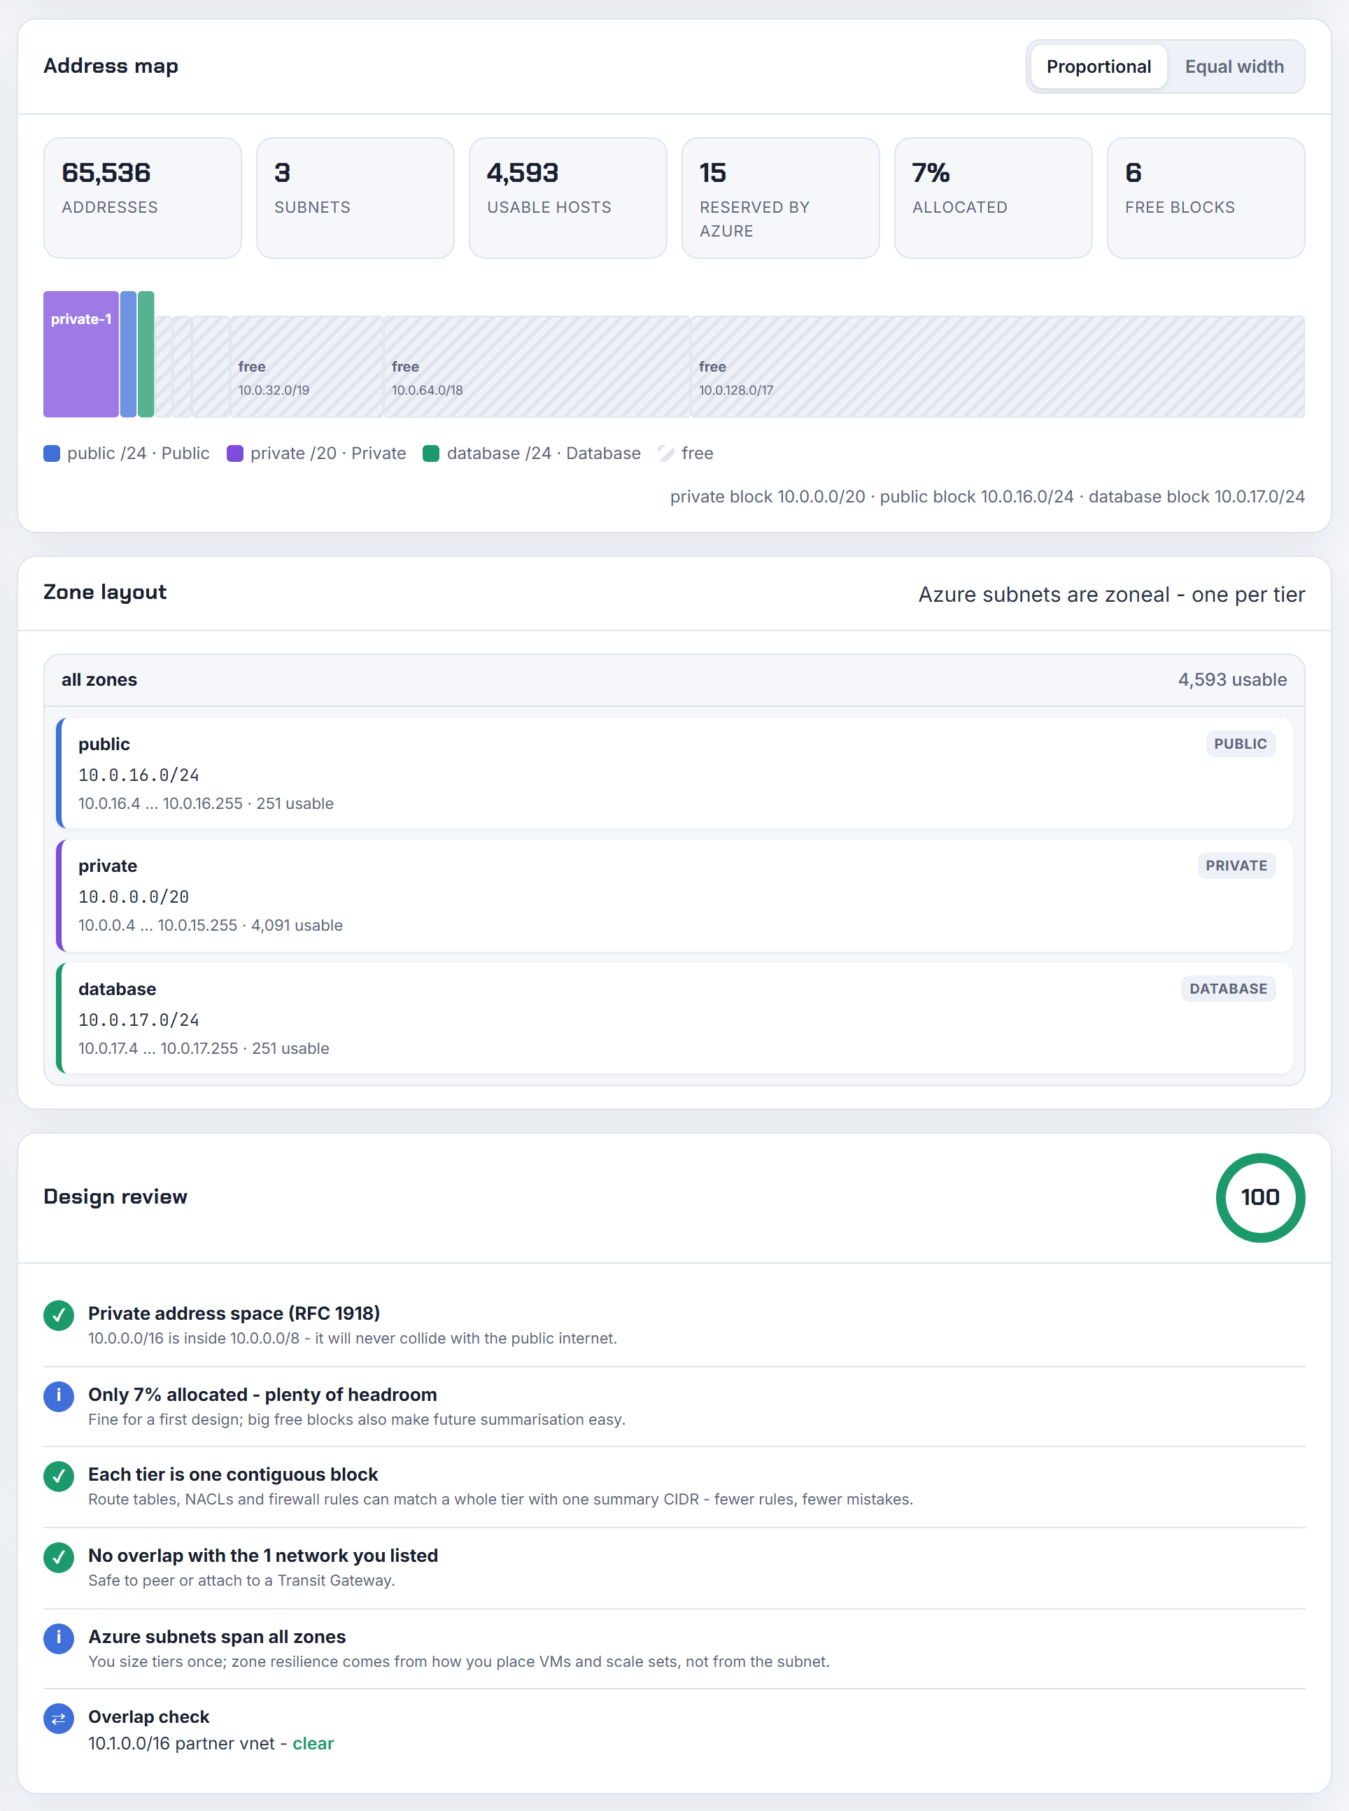Open the 4,593 Usable Hosts stat card
Screen dimensions: 1349x1811
point(567,197)
